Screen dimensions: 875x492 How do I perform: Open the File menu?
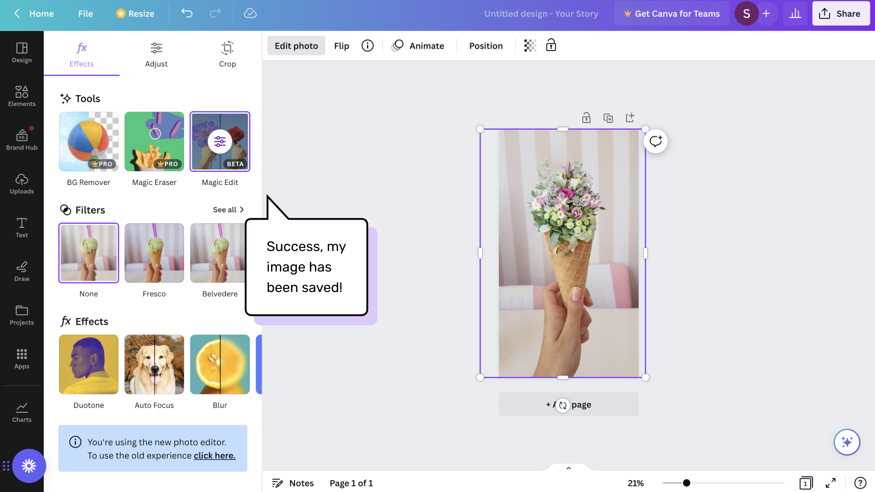(85, 14)
